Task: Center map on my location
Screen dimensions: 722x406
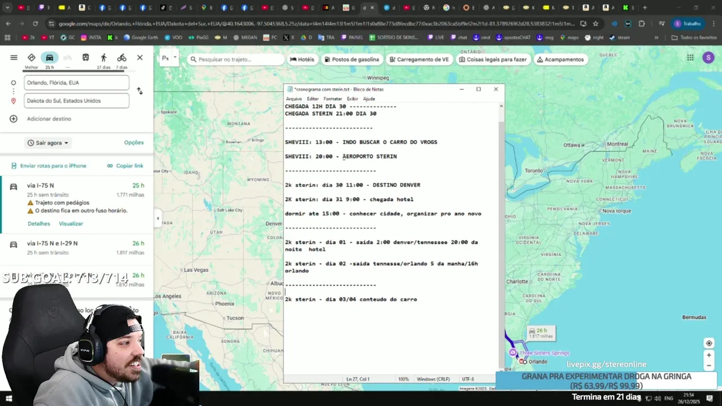Action: (x=709, y=343)
